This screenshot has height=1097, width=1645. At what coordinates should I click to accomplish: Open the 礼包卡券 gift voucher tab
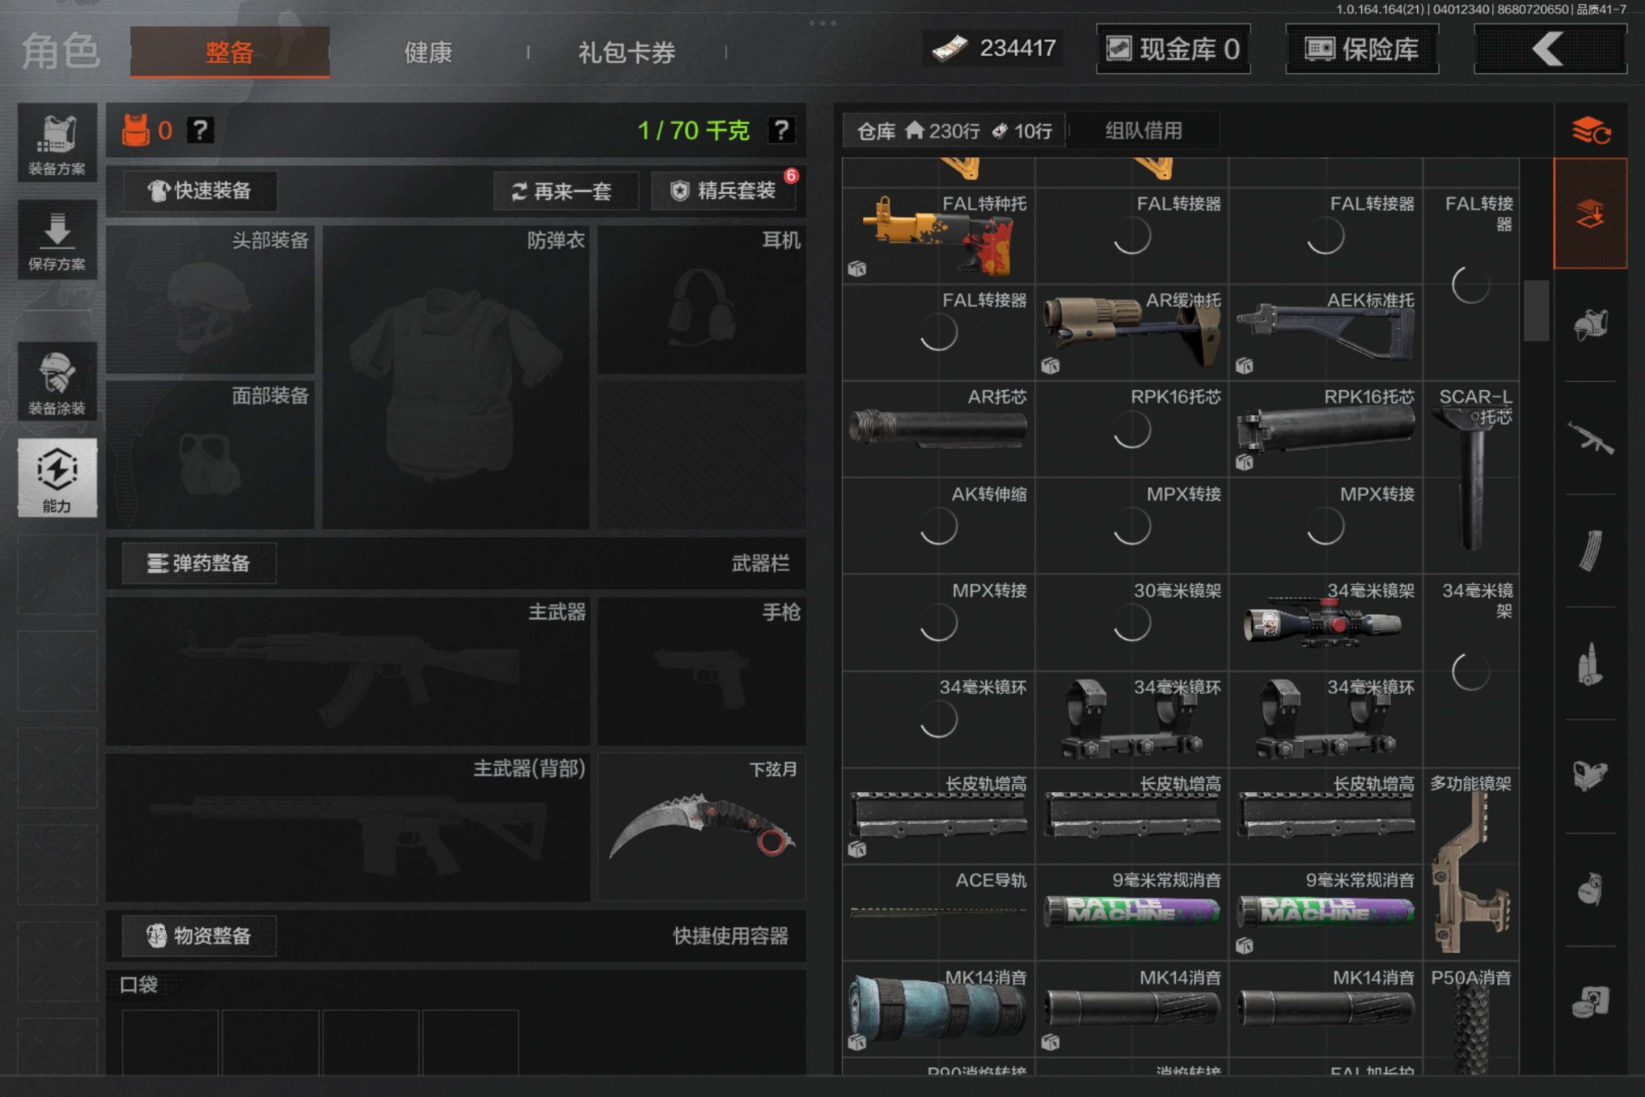click(626, 52)
